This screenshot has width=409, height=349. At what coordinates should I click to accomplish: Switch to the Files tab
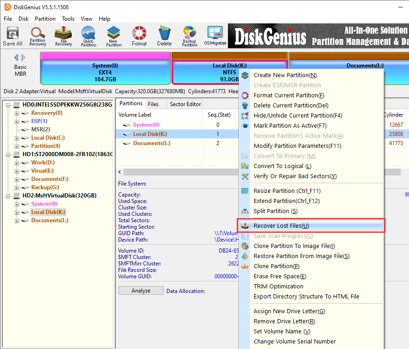coord(153,104)
